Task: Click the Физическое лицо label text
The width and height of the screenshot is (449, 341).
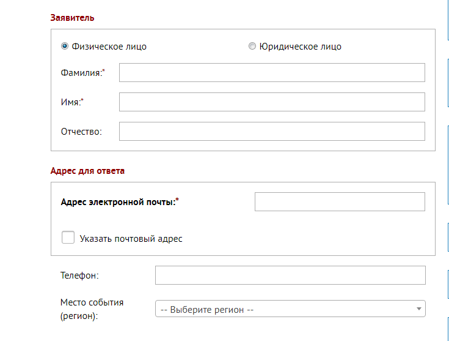Action: tap(109, 47)
